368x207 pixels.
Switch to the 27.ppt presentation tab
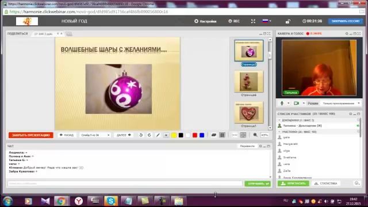click(x=44, y=34)
